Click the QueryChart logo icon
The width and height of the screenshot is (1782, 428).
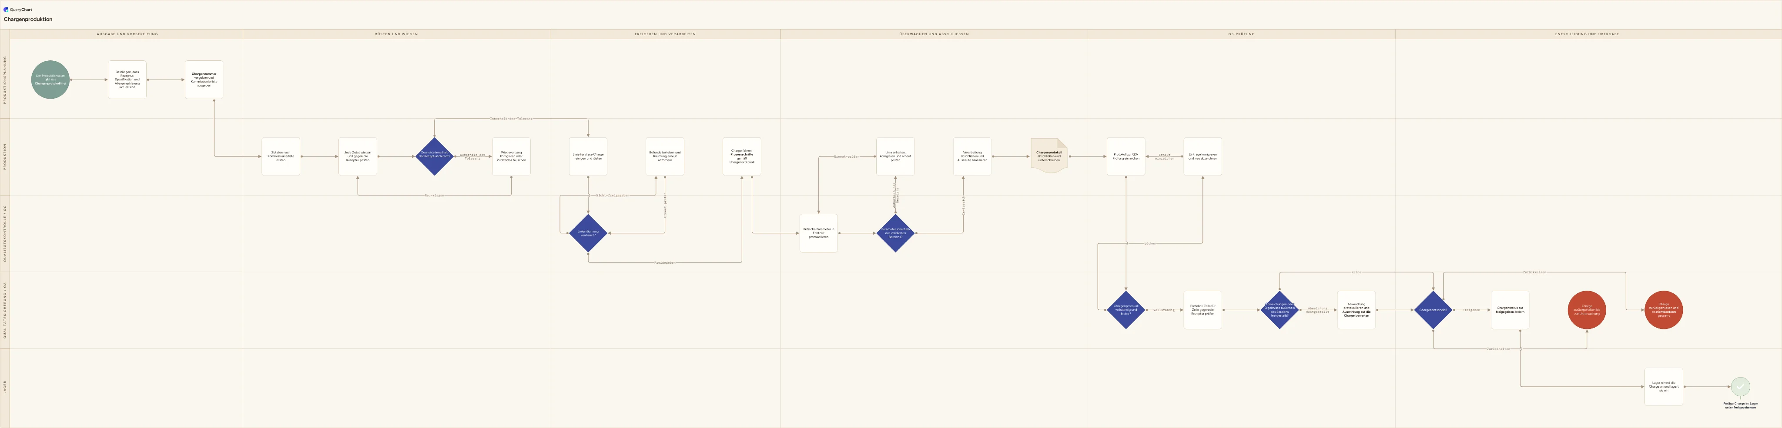[6, 10]
